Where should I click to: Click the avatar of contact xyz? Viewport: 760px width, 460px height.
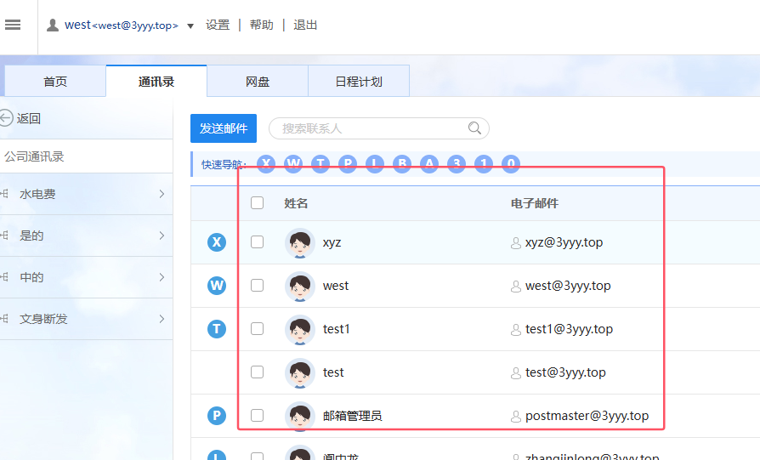pos(300,243)
